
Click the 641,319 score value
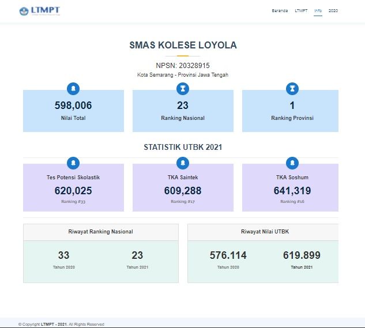click(292, 191)
